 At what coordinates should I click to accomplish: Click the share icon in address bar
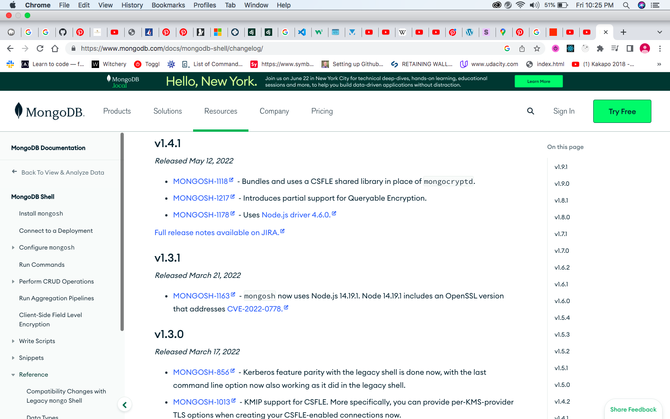click(x=522, y=48)
